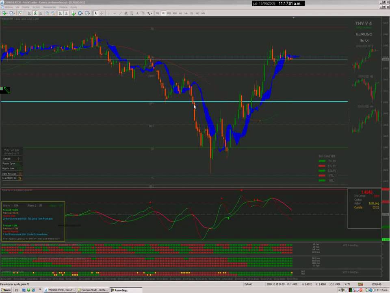Open the Market Watch toolbar icon

pyautogui.click(x=20, y=13)
